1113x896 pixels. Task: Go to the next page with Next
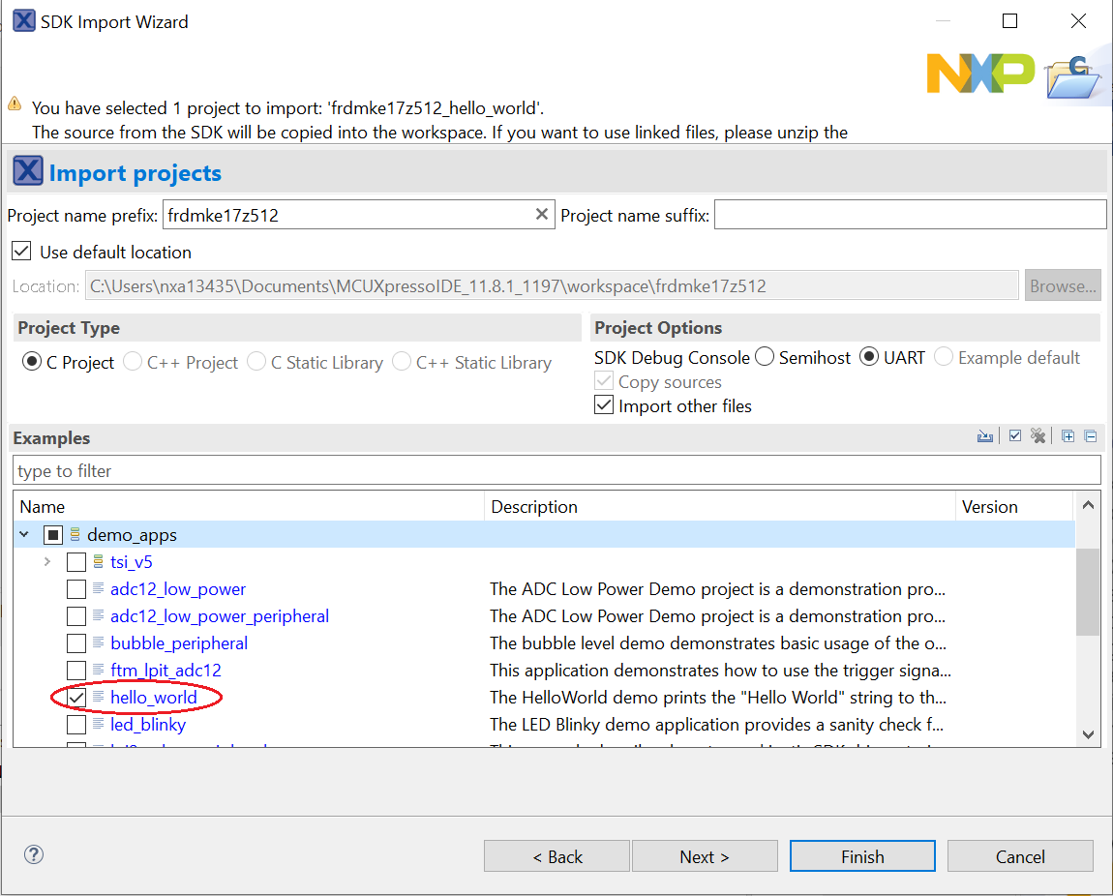coord(704,856)
